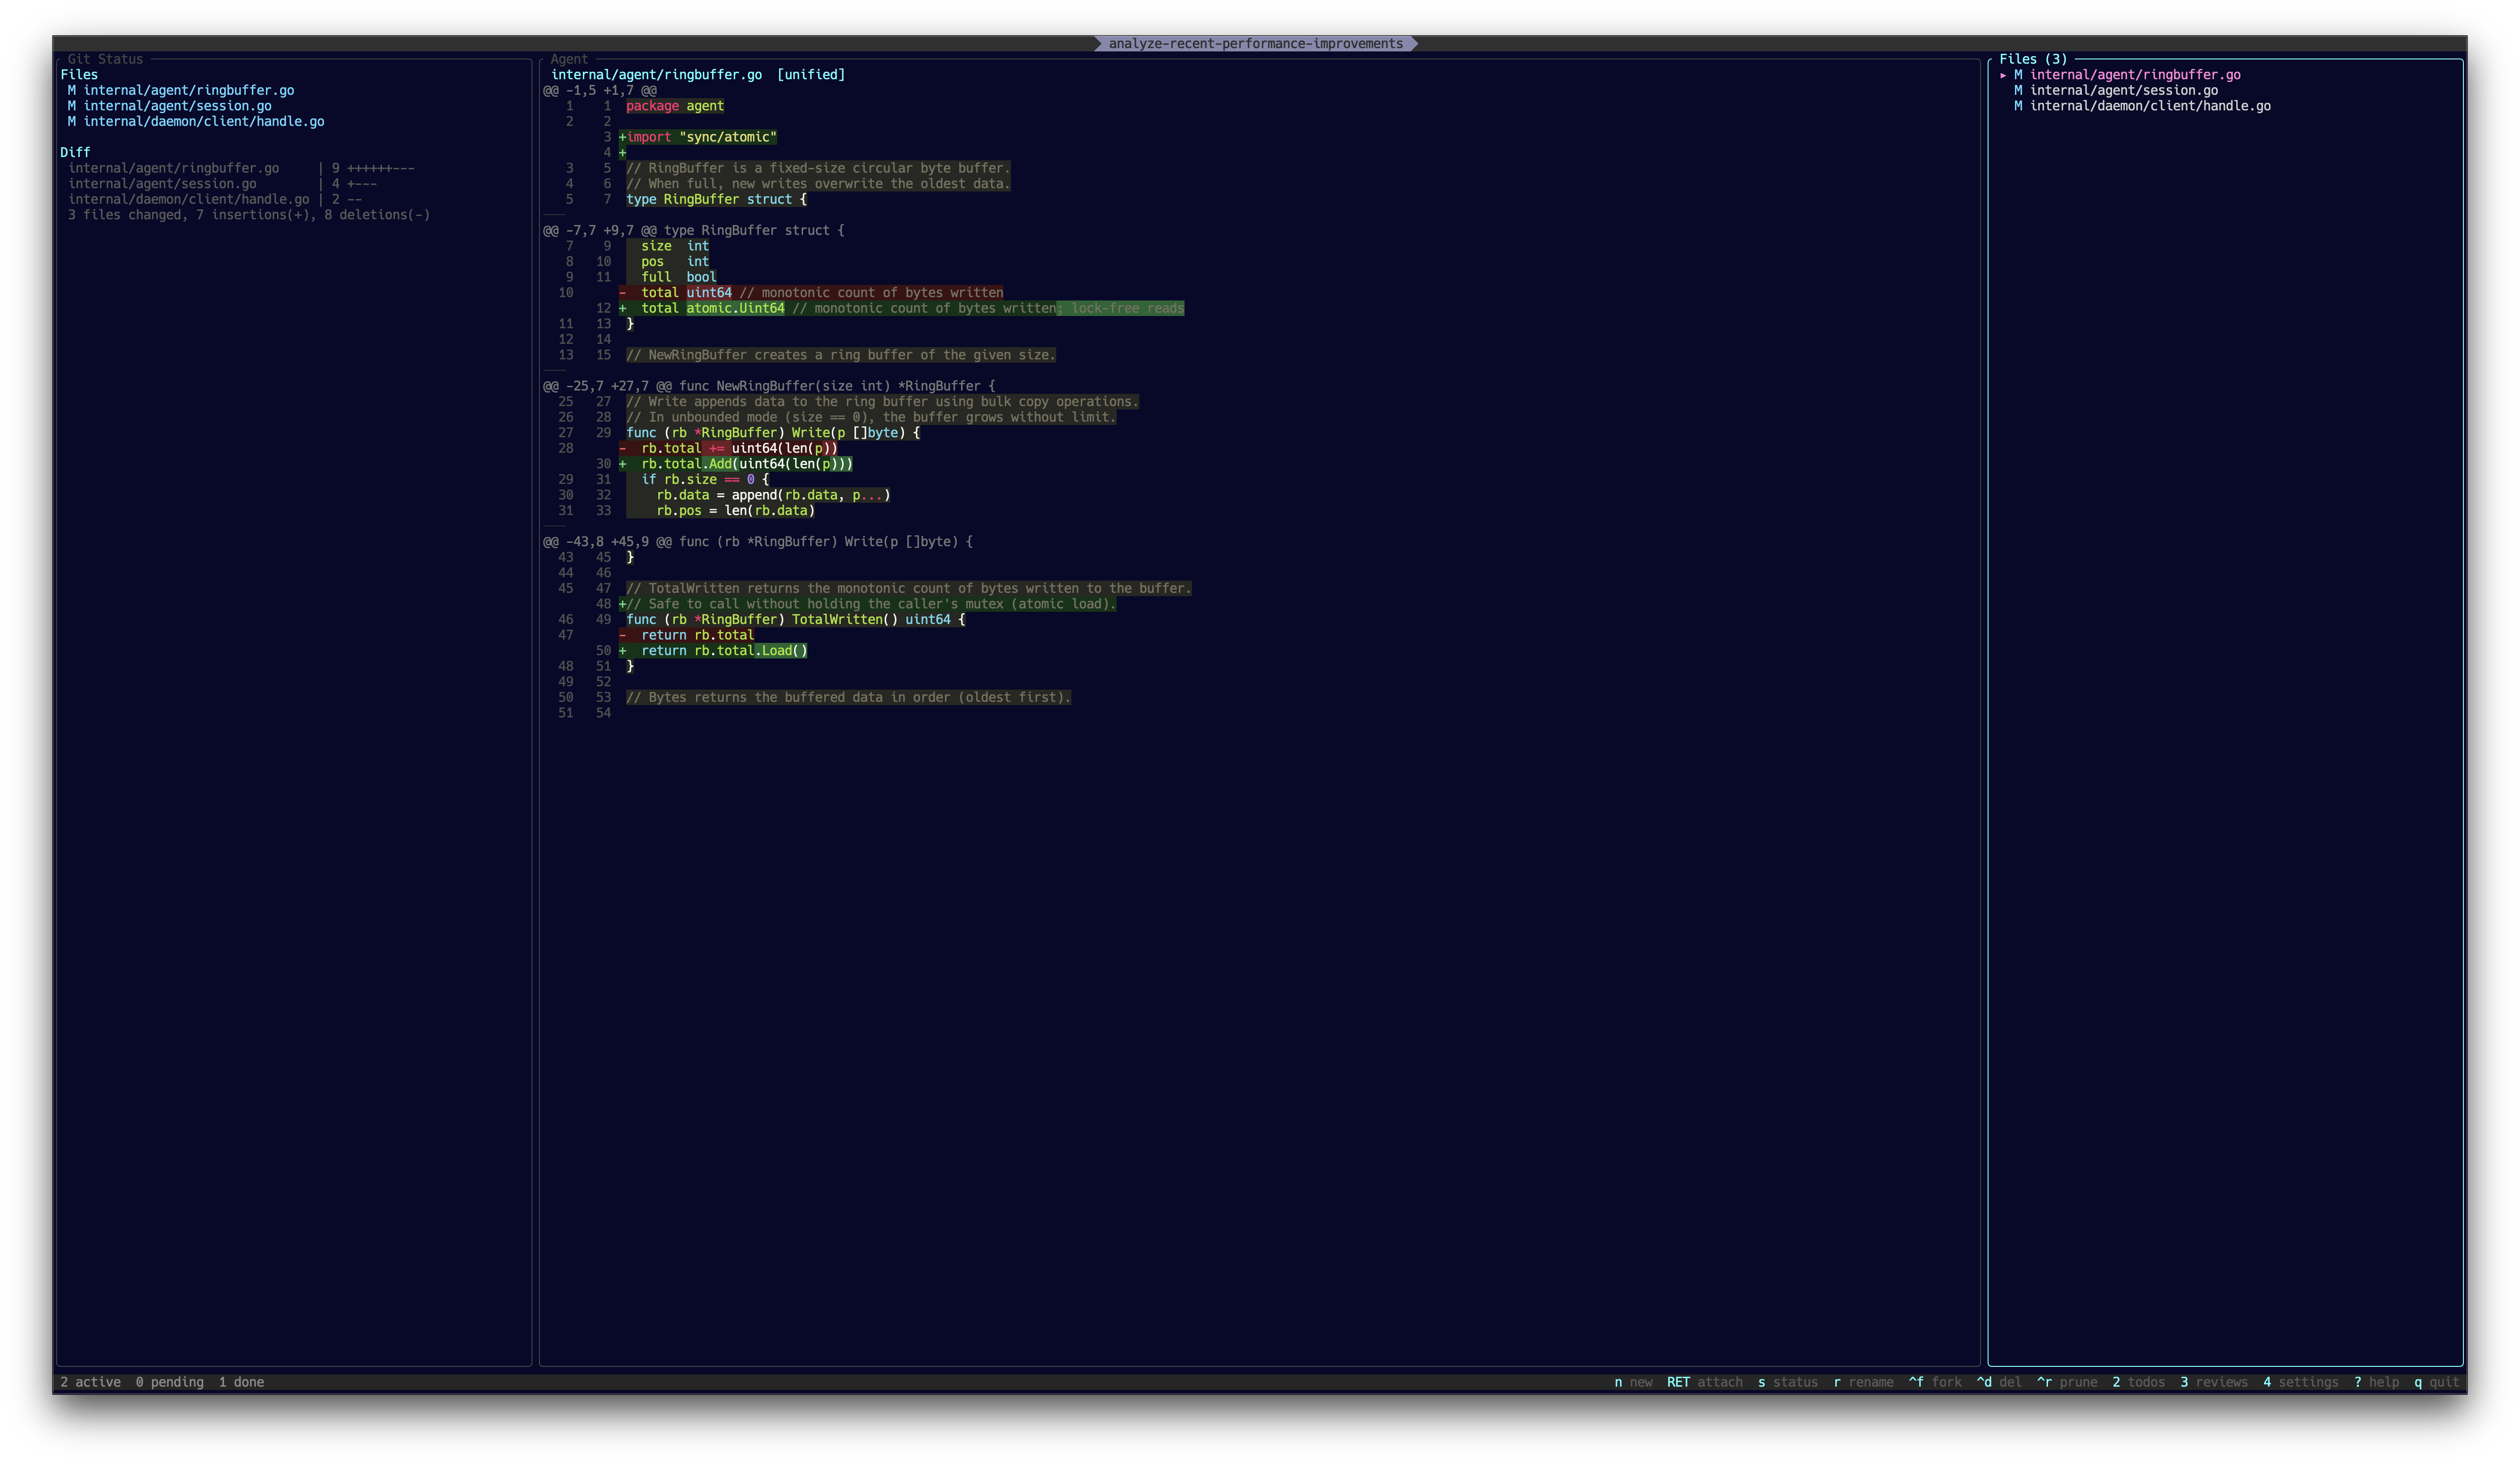Click the added 'return rb.total.Load()' line
Screen dimensions: 2520x1464
(713, 651)
